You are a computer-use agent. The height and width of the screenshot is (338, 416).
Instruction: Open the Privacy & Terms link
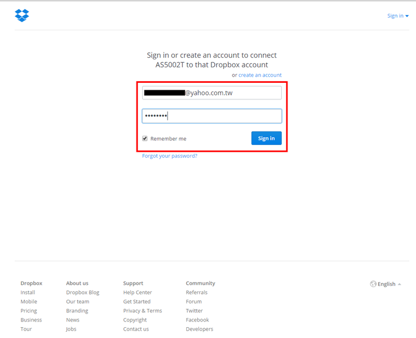click(142, 311)
